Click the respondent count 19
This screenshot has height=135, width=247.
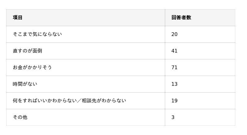pyautogui.click(x=174, y=101)
